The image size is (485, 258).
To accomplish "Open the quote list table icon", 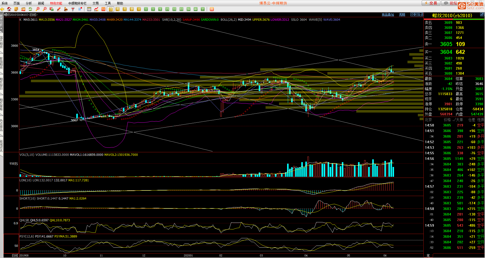I will pos(89,9).
